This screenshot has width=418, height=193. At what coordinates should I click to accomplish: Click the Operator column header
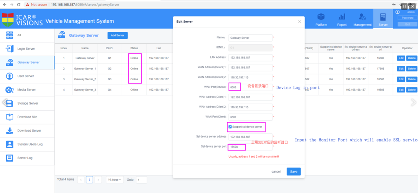(407, 48)
